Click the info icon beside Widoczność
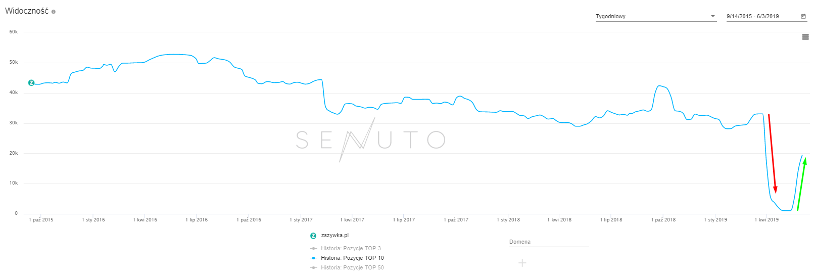 coord(54,12)
